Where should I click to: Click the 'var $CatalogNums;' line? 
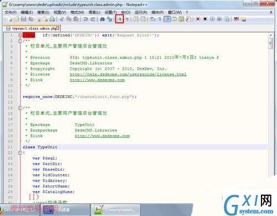[x=53, y=192]
